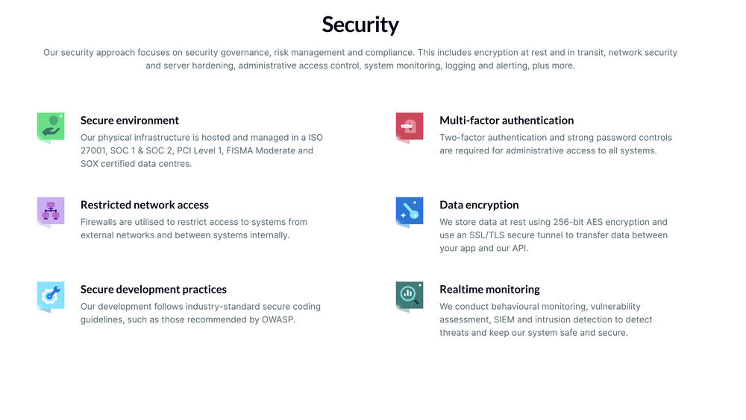Click the Secure development practices gear icon
The height and width of the screenshot is (420, 746).
pos(51,295)
